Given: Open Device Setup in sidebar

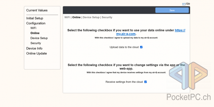Looking at the screenshot, I should (39, 38).
